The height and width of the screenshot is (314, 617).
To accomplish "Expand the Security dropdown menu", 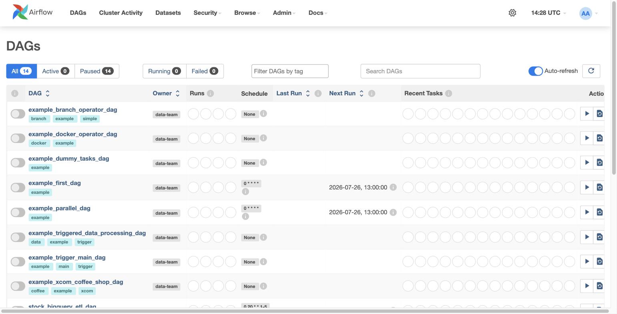I will pyautogui.click(x=207, y=13).
